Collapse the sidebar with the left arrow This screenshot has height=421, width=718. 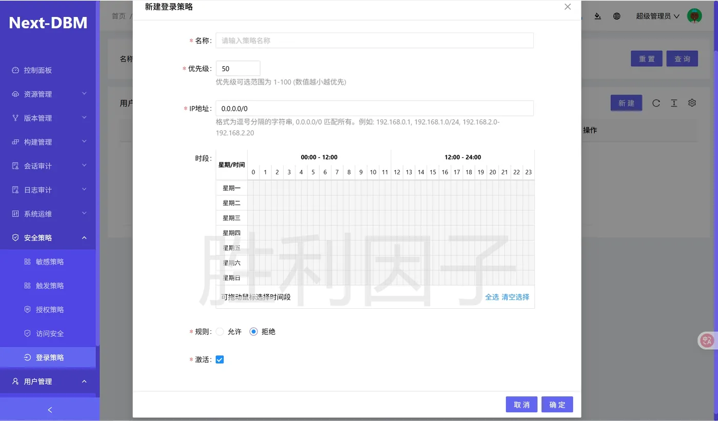(x=50, y=410)
